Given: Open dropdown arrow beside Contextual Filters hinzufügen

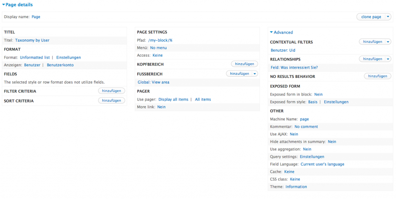Looking at the screenshot, I should point(388,42).
